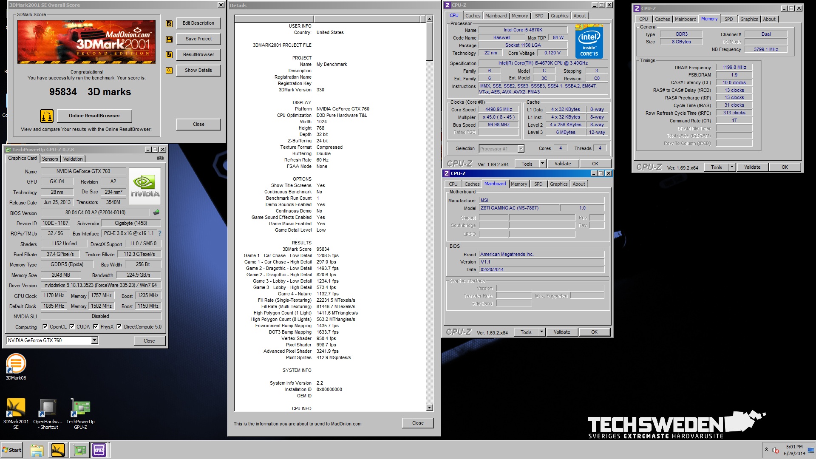
Task: Open the 3DMark06 desktop shortcut
Action: coord(16,367)
